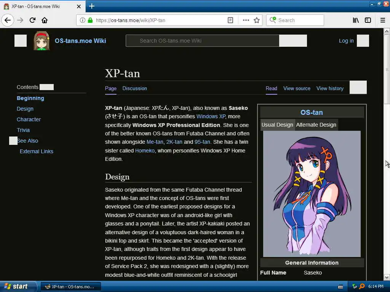Open a new browser tab
The image size is (390, 292).
(x=91, y=6)
